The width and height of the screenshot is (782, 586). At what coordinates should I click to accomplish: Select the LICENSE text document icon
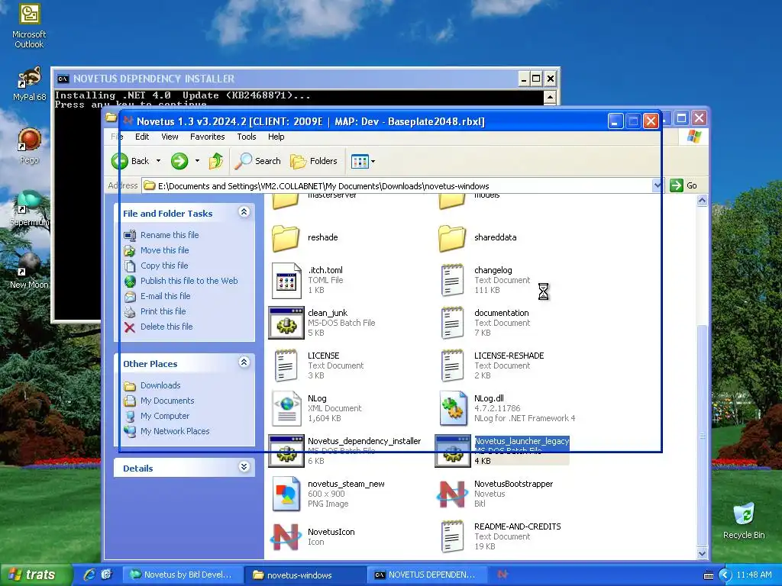(x=286, y=365)
